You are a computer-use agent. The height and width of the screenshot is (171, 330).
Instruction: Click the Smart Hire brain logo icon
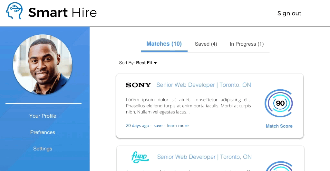[14, 11]
